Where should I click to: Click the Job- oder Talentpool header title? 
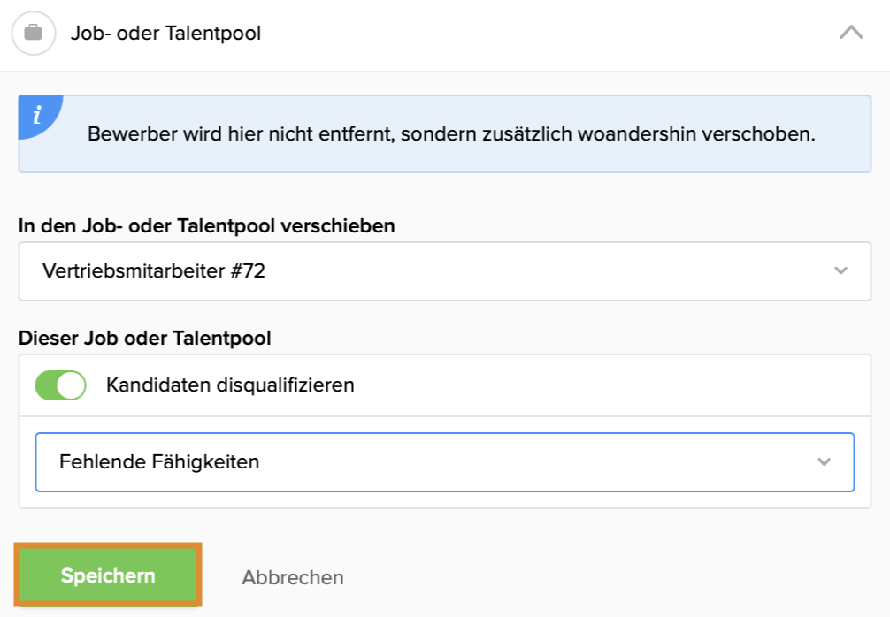(x=165, y=34)
